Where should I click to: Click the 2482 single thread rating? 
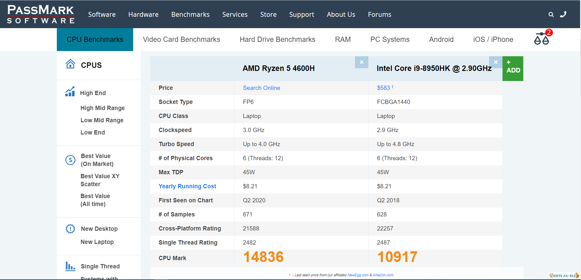(249, 242)
